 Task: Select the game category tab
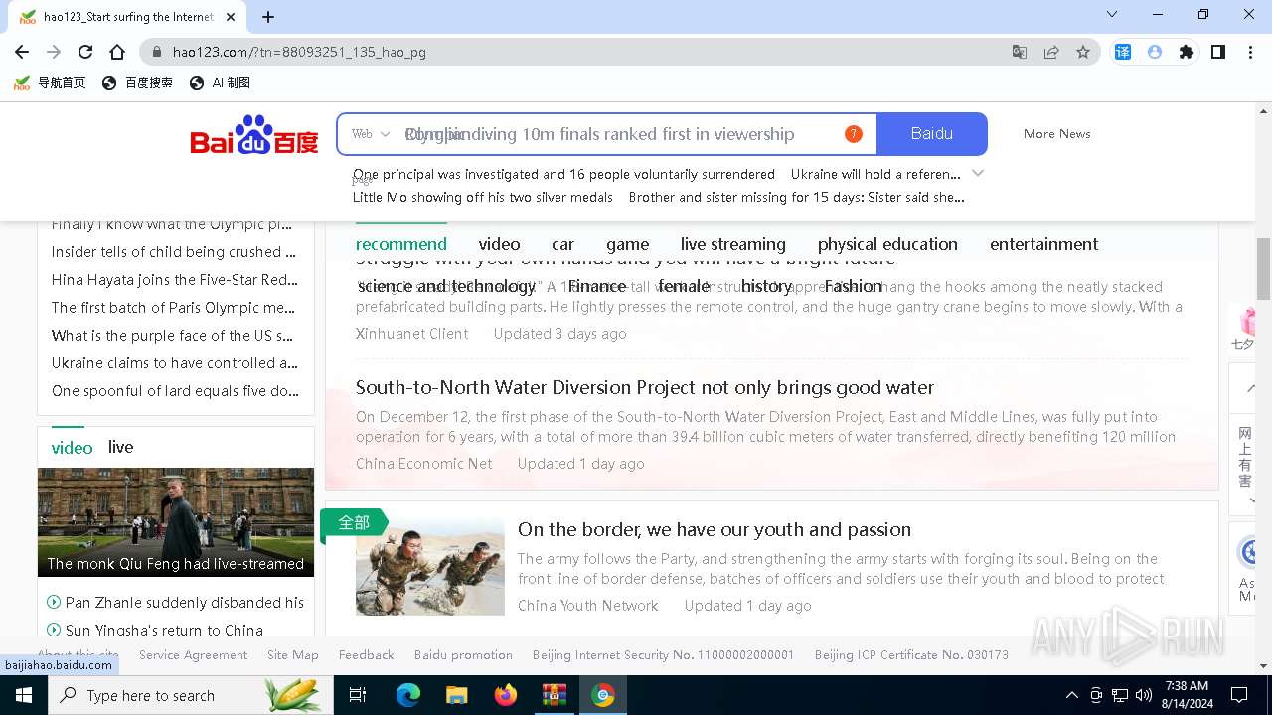[628, 244]
